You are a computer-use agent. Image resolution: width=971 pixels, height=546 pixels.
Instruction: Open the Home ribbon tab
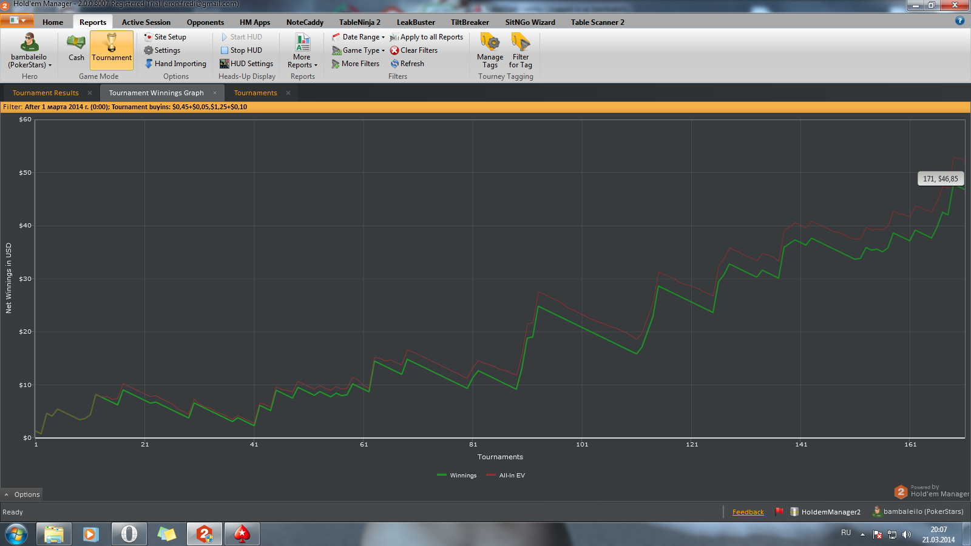pos(53,22)
